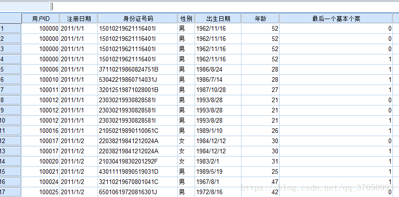Viewport: 399px width, 197px height.
Task: Select row header 1
Action: 10,28
